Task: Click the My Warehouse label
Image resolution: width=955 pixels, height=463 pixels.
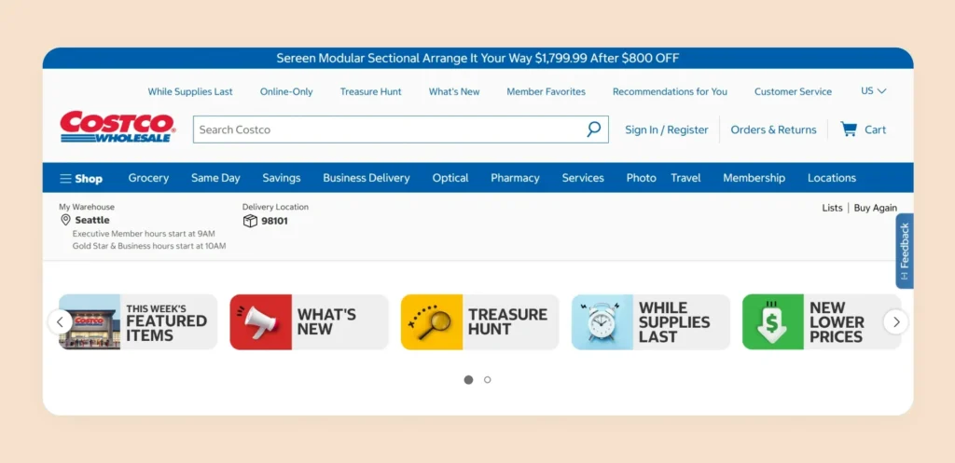Action: pyautogui.click(x=87, y=207)
